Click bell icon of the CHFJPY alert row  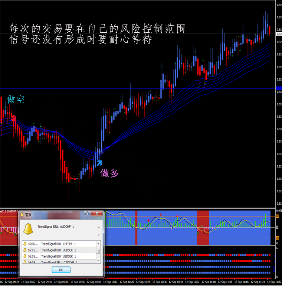point(25,244)
